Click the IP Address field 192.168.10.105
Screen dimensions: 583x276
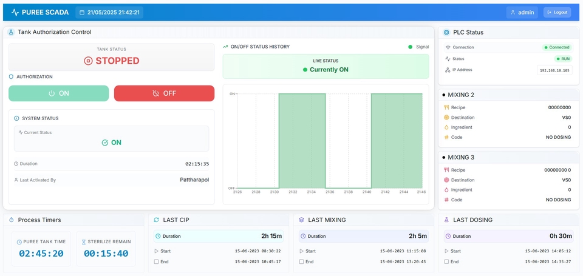pos(554,70)
